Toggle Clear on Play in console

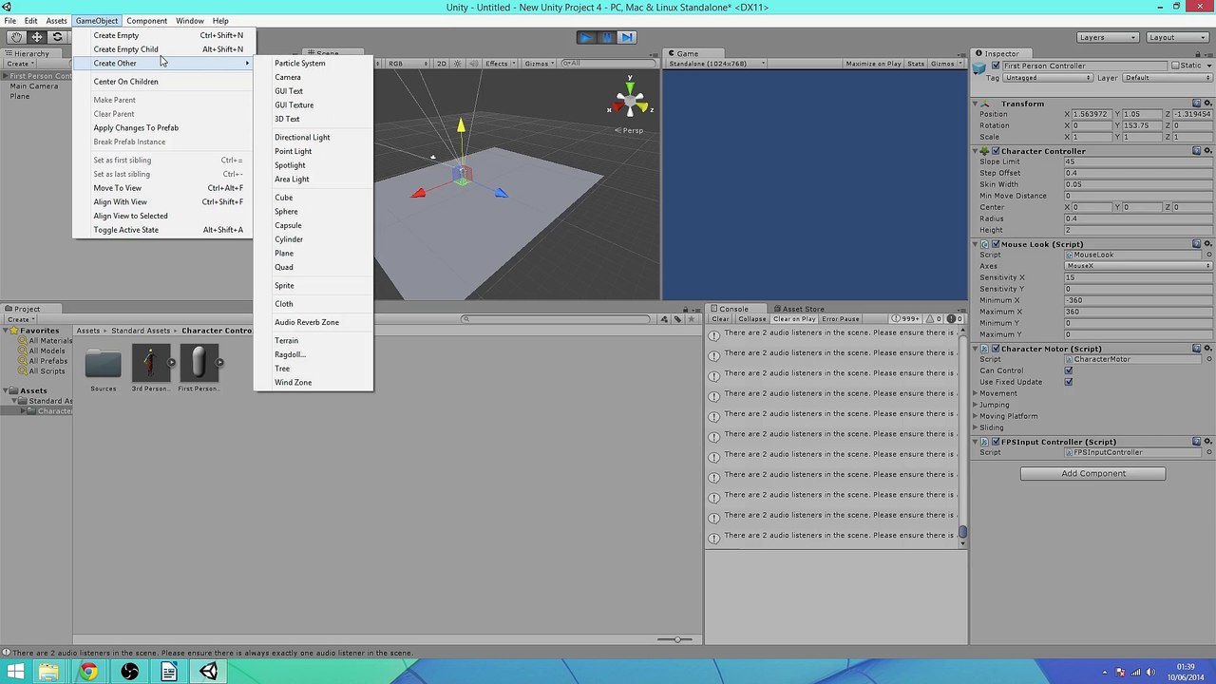pyautogui.click(x=794, y=319)
